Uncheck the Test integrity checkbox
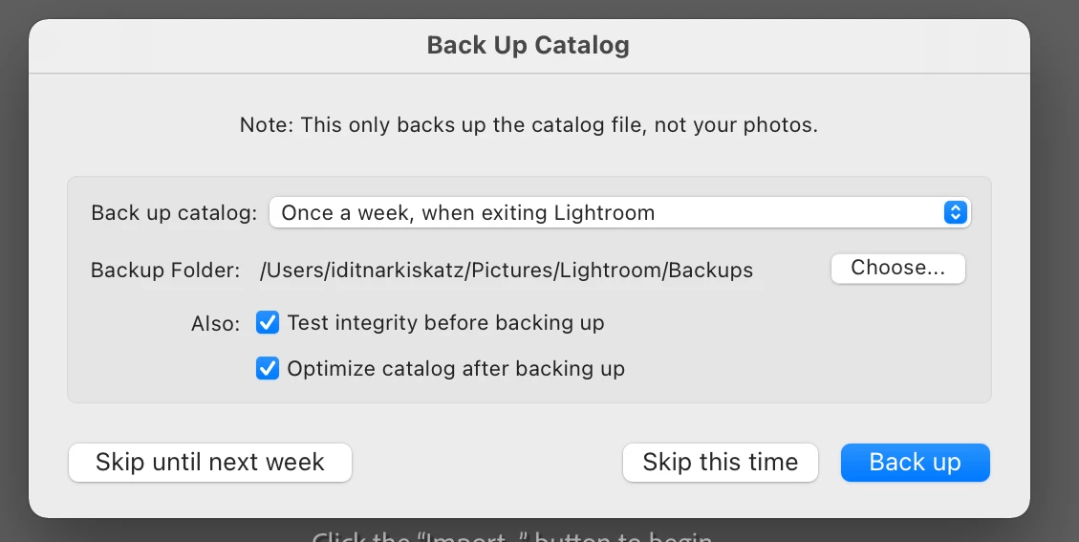Image resolution: width=1079 pixels, height=542 pixels. click(268, 323)
